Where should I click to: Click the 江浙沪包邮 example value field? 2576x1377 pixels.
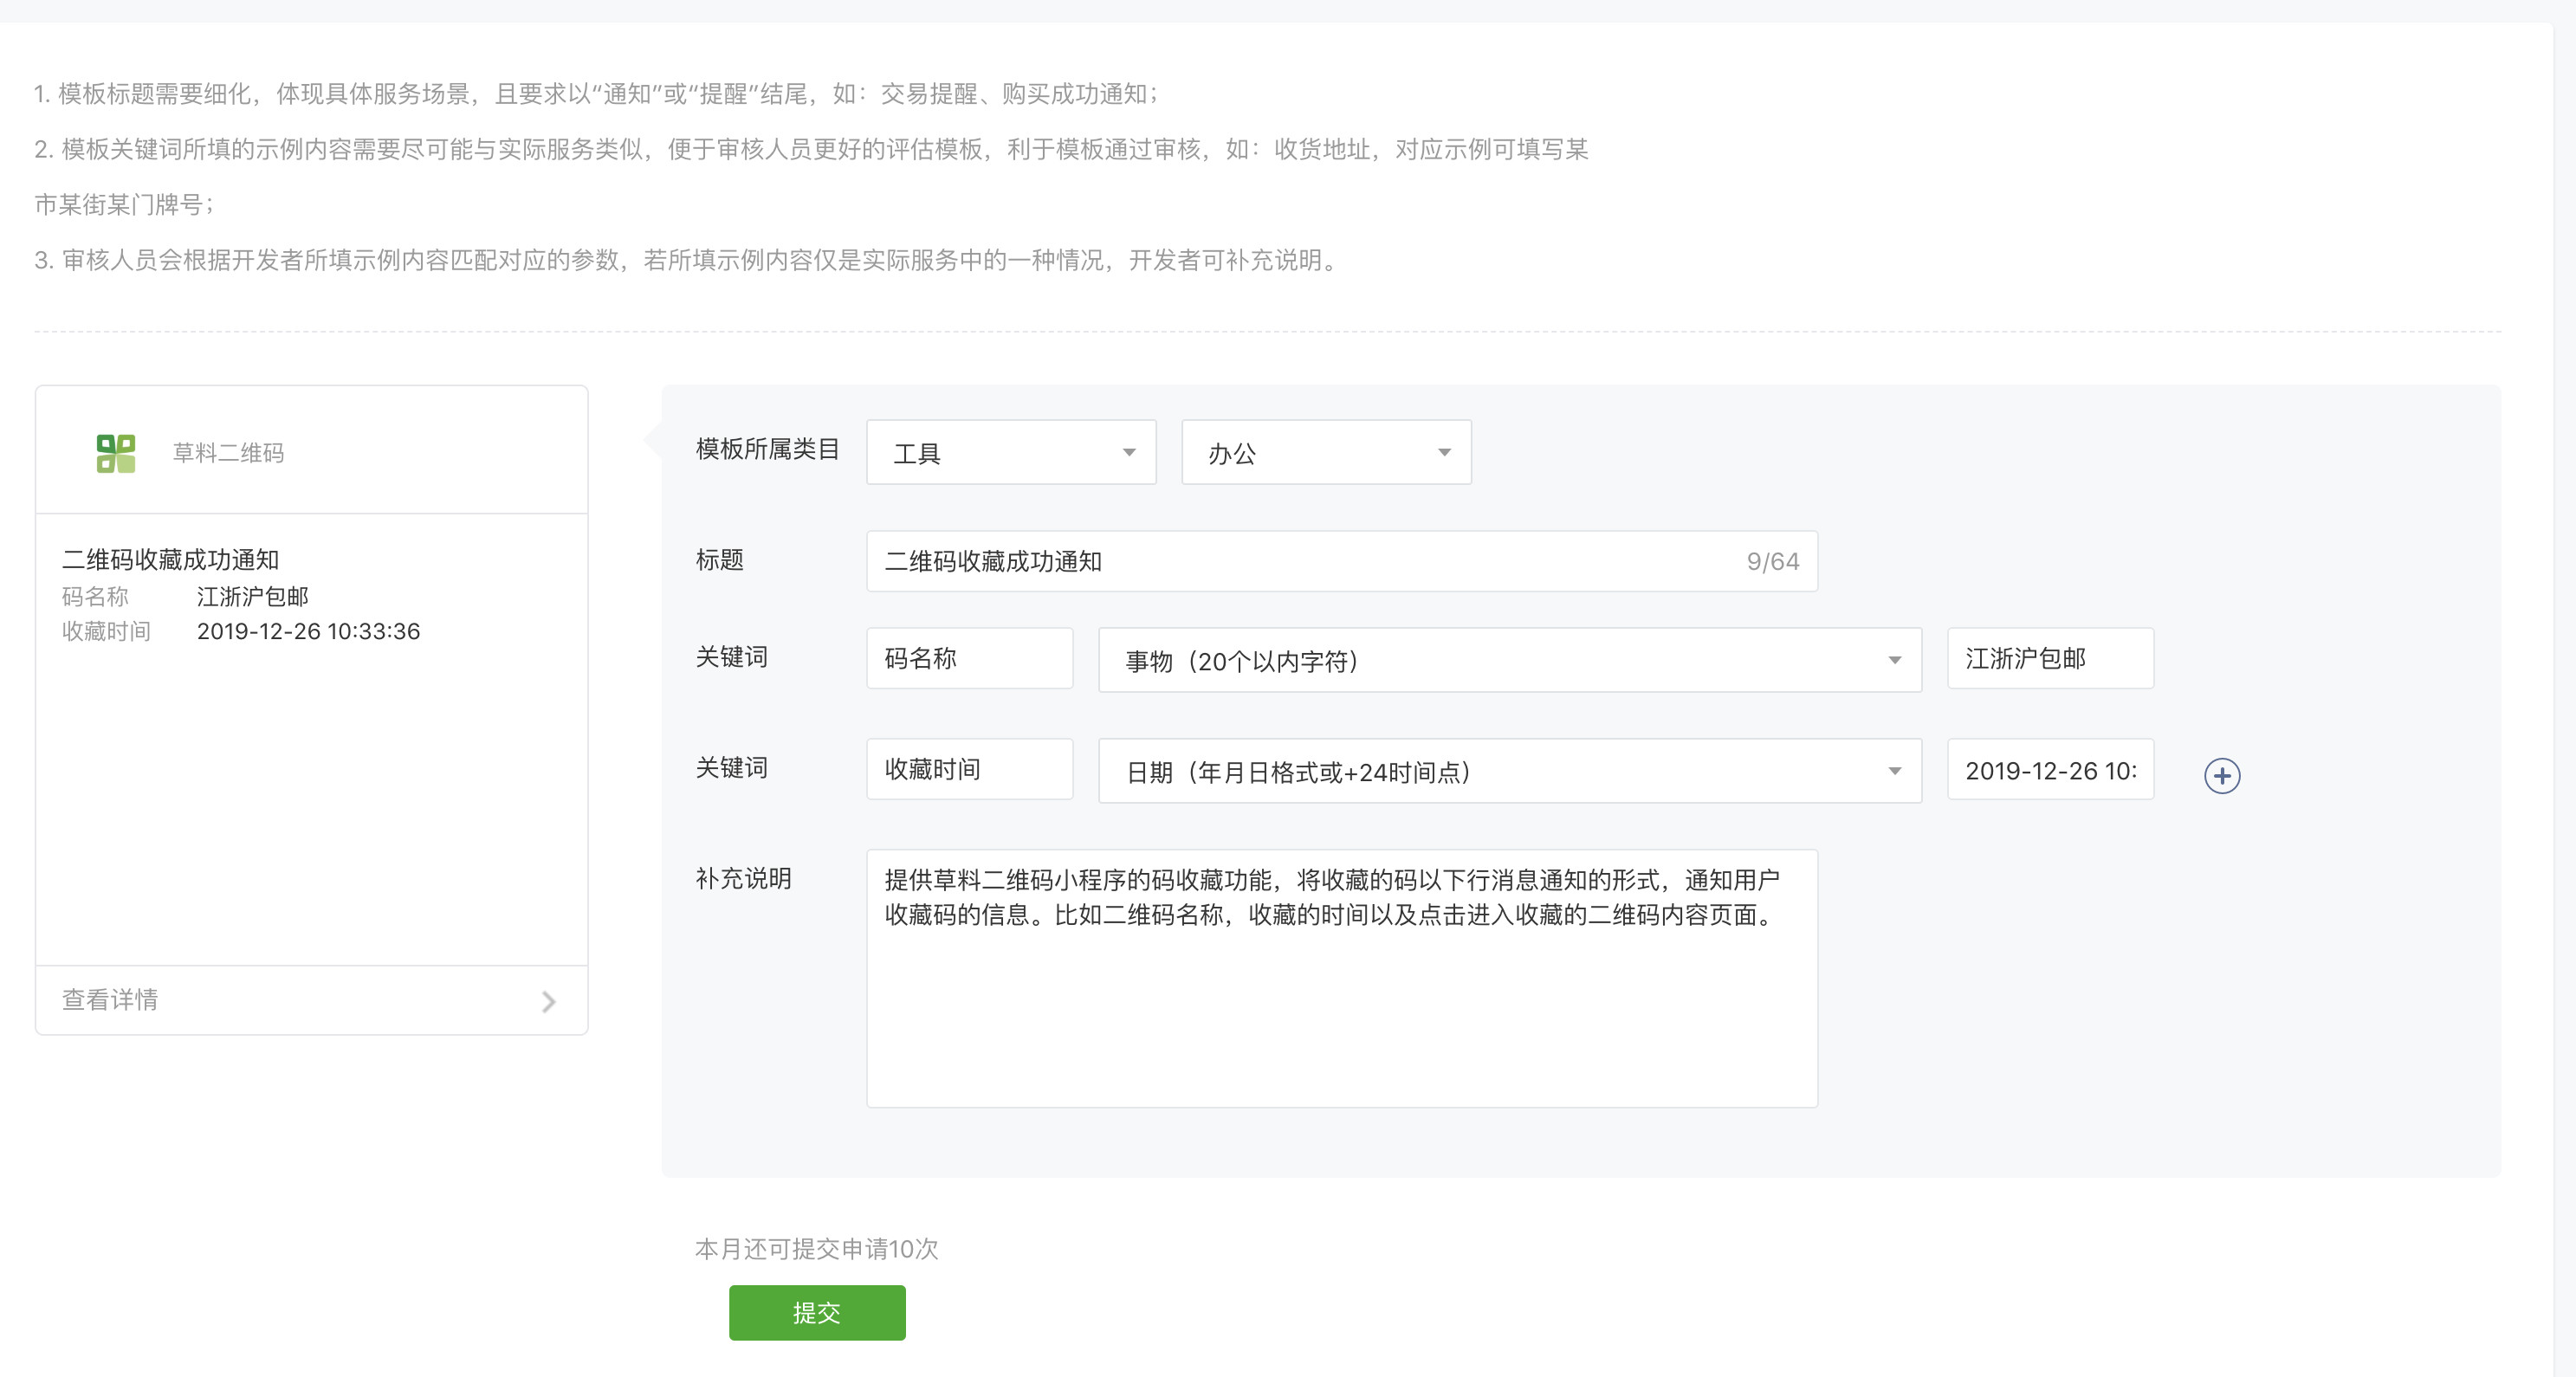pos(2049,658)
